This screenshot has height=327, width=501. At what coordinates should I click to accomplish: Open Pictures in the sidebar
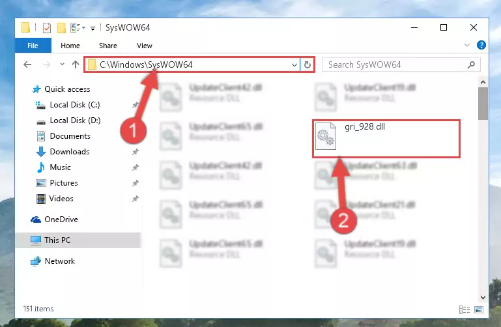coord(64,183)
